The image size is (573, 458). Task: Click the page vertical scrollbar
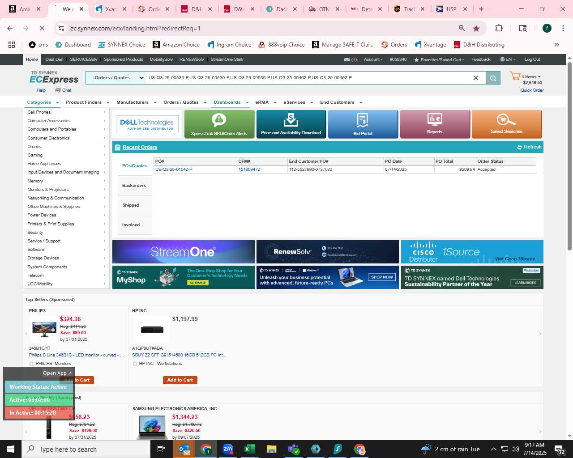click(x=569, y=157)
